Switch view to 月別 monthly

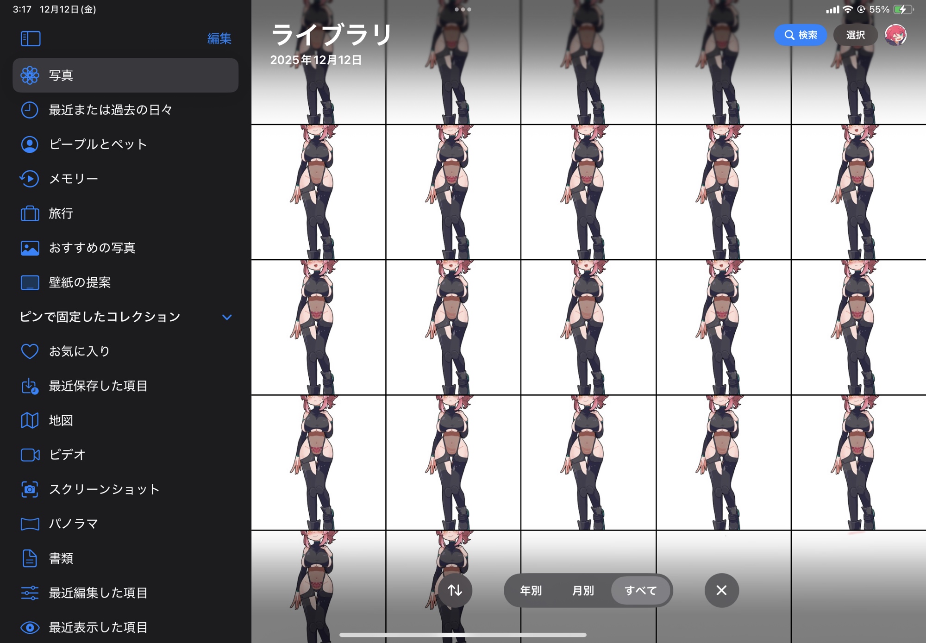[x=583, y=591]
